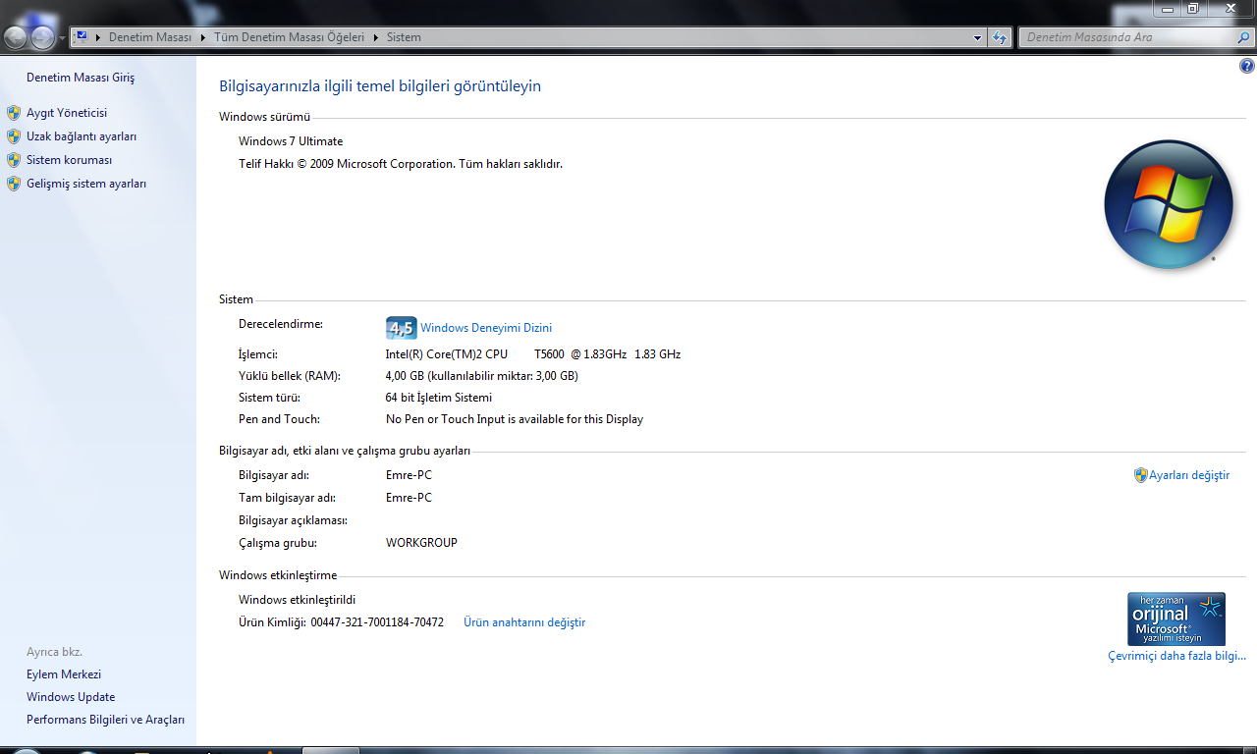1257x754 pixels.
Task: Expand the arrow after Denetim Masası breadcrumb
Action: coord(203,37)
